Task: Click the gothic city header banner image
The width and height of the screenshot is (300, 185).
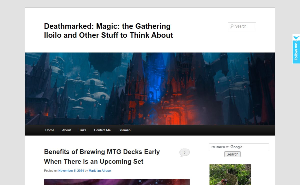Action: (150, 88)
